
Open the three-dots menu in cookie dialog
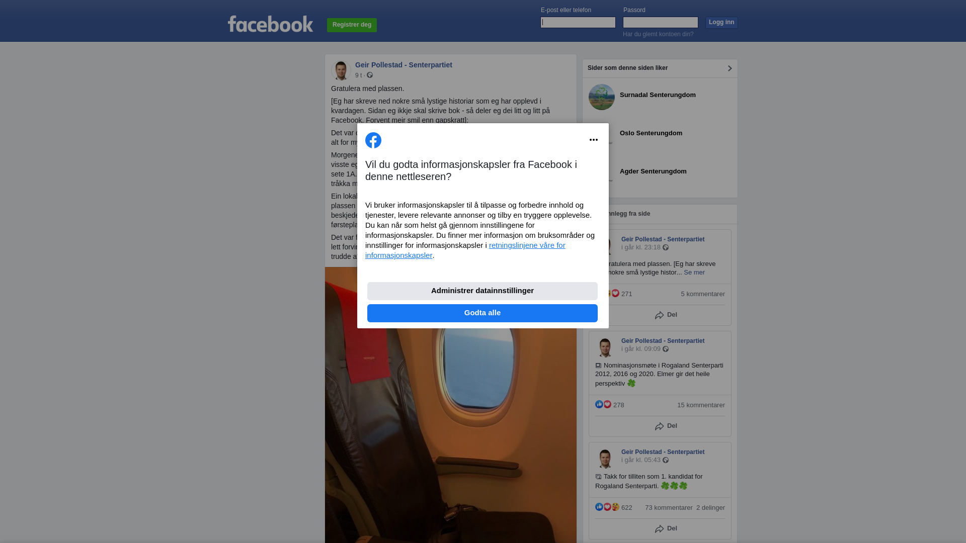click(x=594, y=140)
